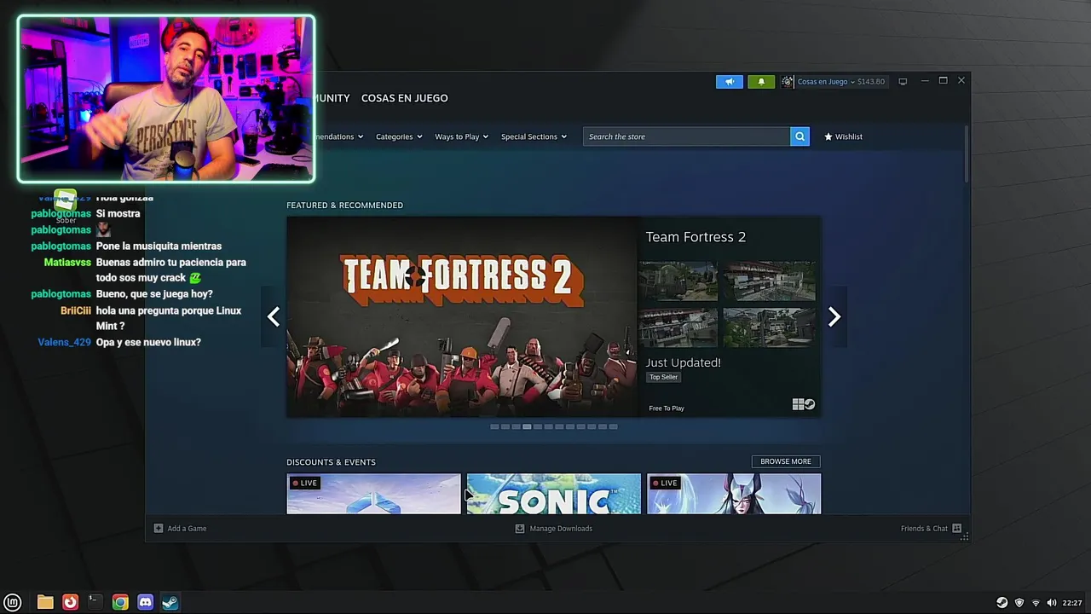Click the FEATURED & RECOMMENDED heading

pos(344,206)
